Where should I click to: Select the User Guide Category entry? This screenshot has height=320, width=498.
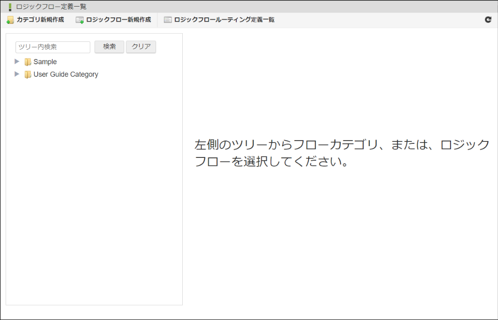click(65, 74)
